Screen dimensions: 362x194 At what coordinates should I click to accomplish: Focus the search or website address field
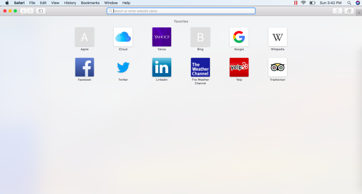(181, 11)
